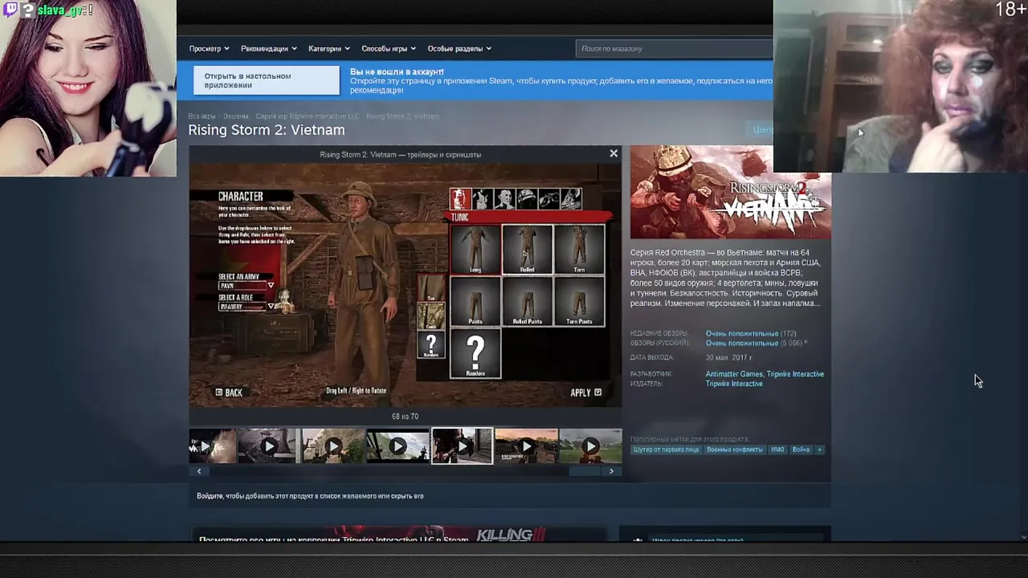Open the Серия игр Tripwire Interactive LLC breadcrumb
The image size is (1028, 578).
[307, 116]
